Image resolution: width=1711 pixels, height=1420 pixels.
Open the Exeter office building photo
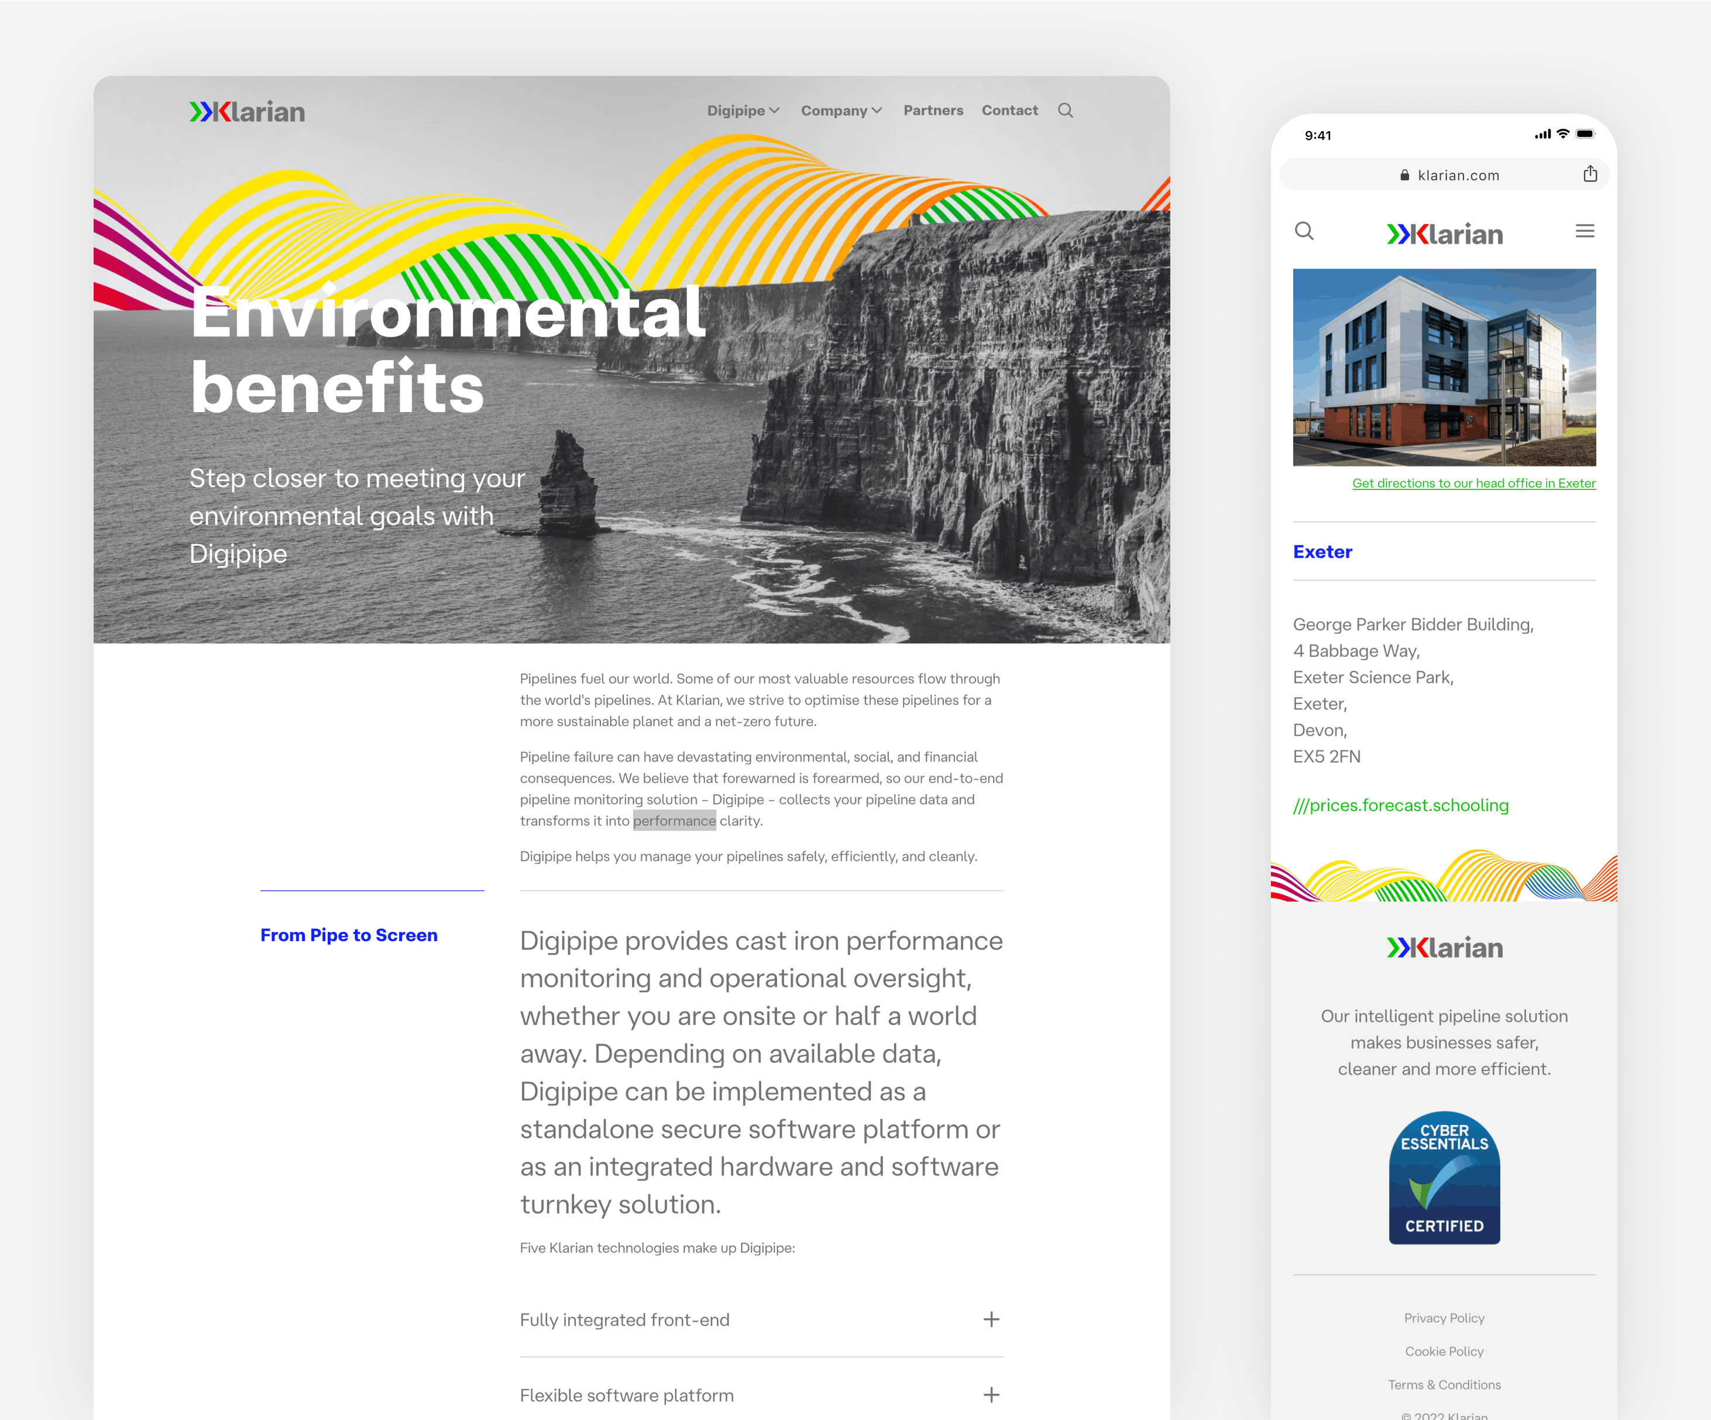pyautogui.click(x=1444, y=368)
